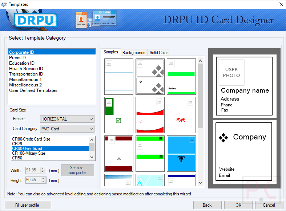The height and width of the screenshot is (211, 286).
Task: Click the Width value field
Action: pyautogui.click(x=33, y=170)
